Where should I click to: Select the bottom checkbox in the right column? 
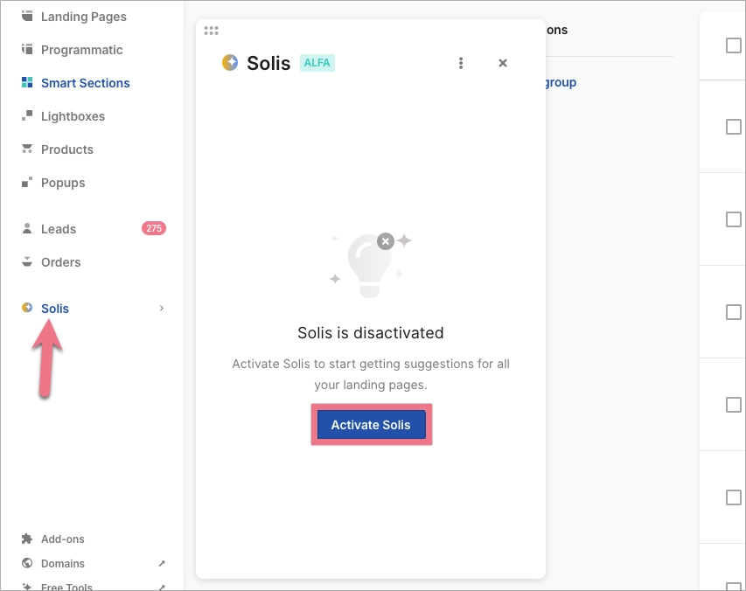pyautogui.click(x=732, y=497)
